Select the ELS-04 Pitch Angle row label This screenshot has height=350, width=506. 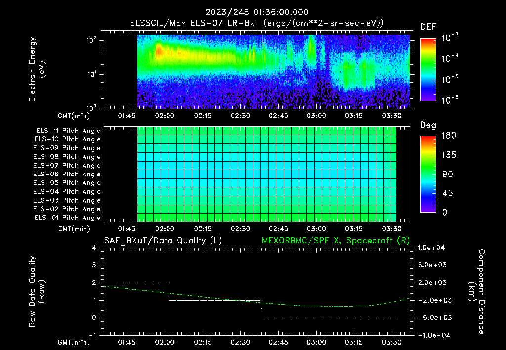67,192
